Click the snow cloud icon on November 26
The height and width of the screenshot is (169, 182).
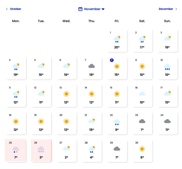(41, 149)
